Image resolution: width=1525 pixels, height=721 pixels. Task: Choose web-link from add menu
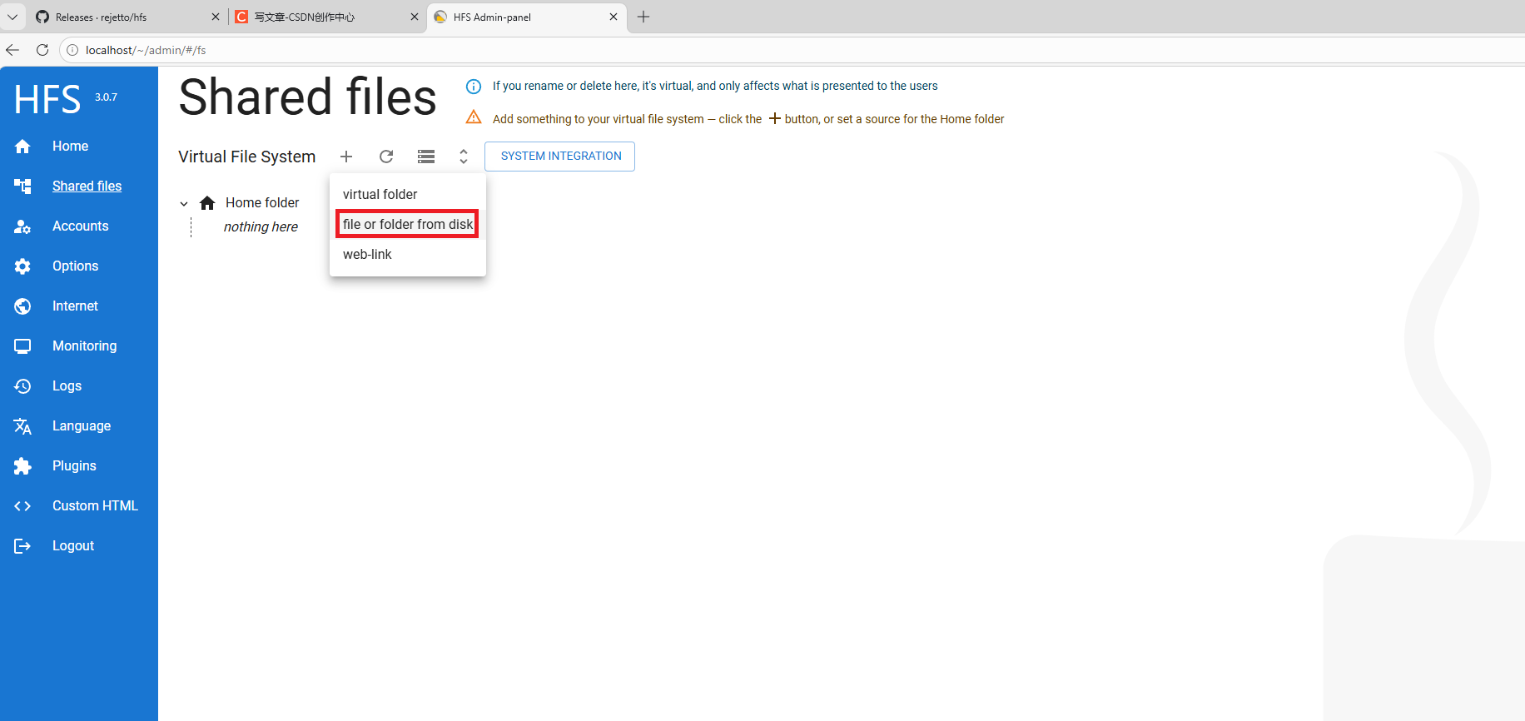click(x=408, y=254)
